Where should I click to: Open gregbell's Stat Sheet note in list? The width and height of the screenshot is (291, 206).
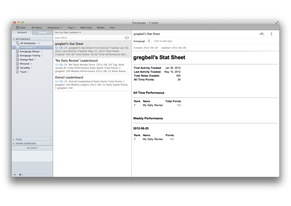pyautogui.click(x=92, y=49)
